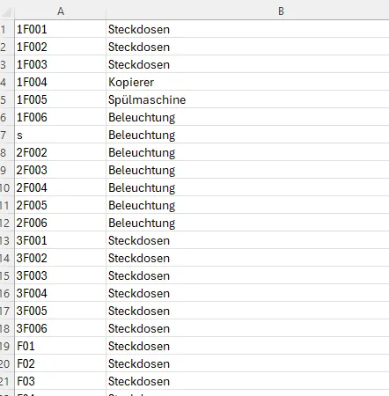Click Steckdosen cell next to F02
Viewport: 389px width, 396px height.
pyautogui.click(x=247, y=363)
